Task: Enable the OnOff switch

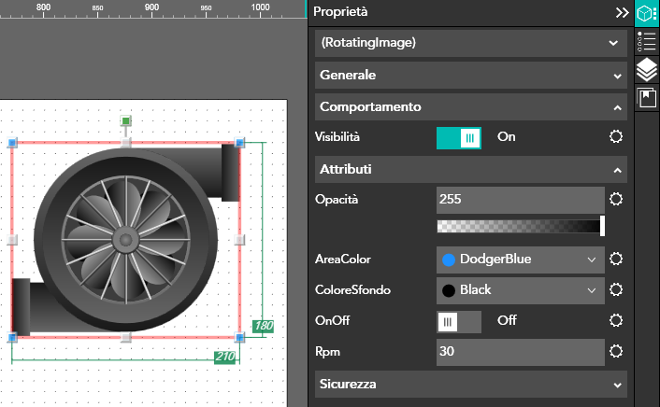Action: coord(459,321)
